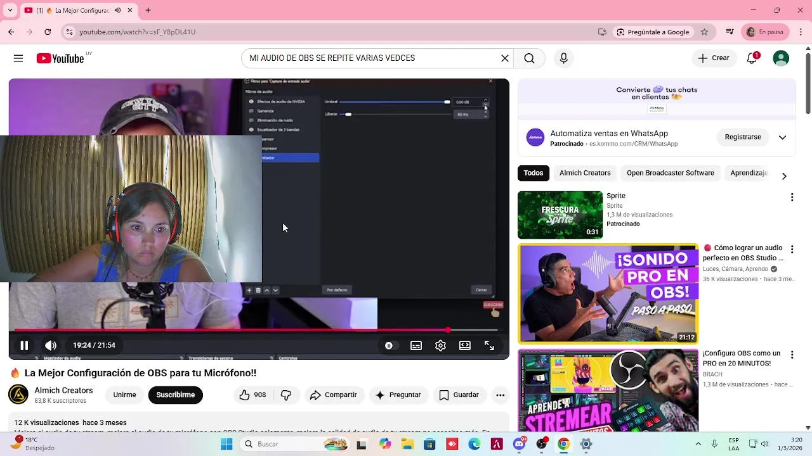Show hidden system tray icons
The image size is (812, 456).
point(698,444)
